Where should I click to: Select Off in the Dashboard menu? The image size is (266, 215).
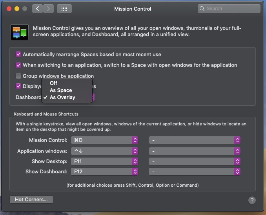pyautogui.click(x=67, y=83)
